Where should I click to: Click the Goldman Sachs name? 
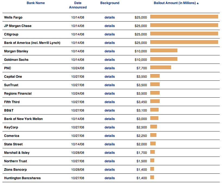[x=16, y=60]
